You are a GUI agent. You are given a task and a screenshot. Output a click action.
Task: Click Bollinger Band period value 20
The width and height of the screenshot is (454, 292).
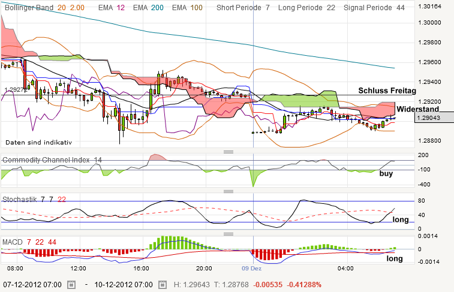click(62, 8)
